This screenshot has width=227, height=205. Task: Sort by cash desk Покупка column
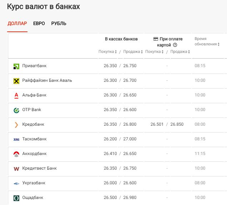tap(107, 51)
